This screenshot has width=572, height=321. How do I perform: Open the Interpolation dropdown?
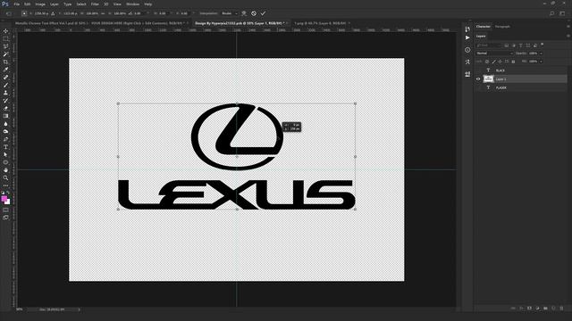click(x=230, y=13)
